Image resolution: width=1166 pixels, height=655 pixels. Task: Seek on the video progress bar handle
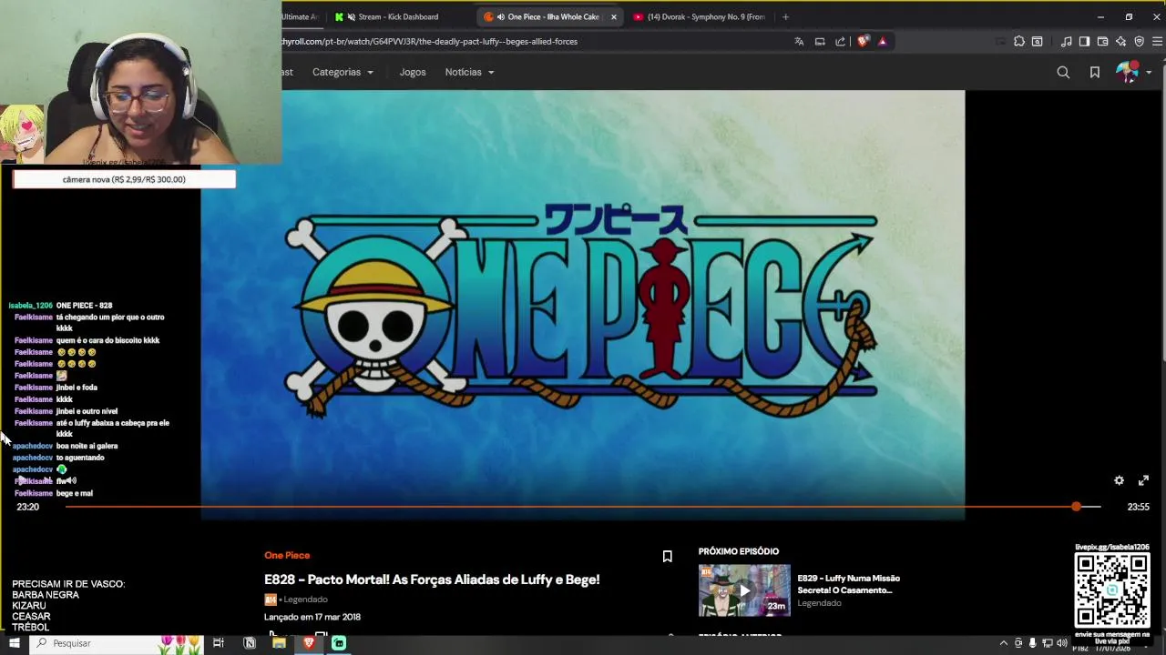pos(1076,506)
